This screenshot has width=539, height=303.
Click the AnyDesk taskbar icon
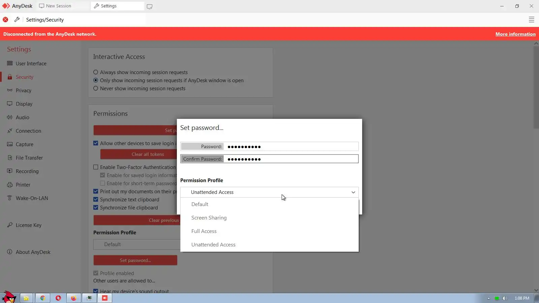pos(105,298)
